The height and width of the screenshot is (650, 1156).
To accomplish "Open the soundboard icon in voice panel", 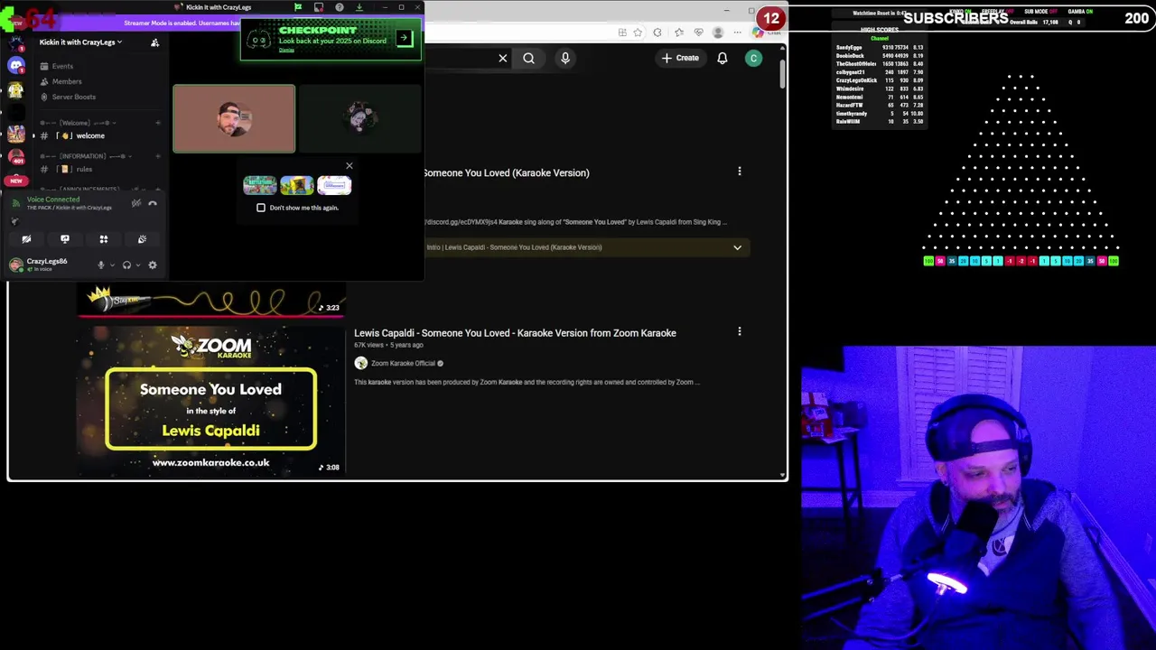I will [x=142, y=239].
